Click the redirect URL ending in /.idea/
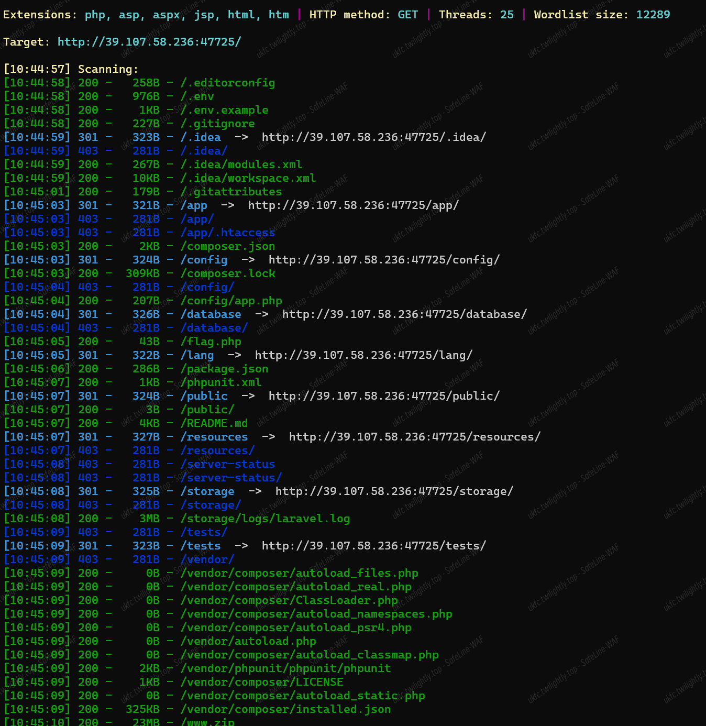 tap(373, 137)
